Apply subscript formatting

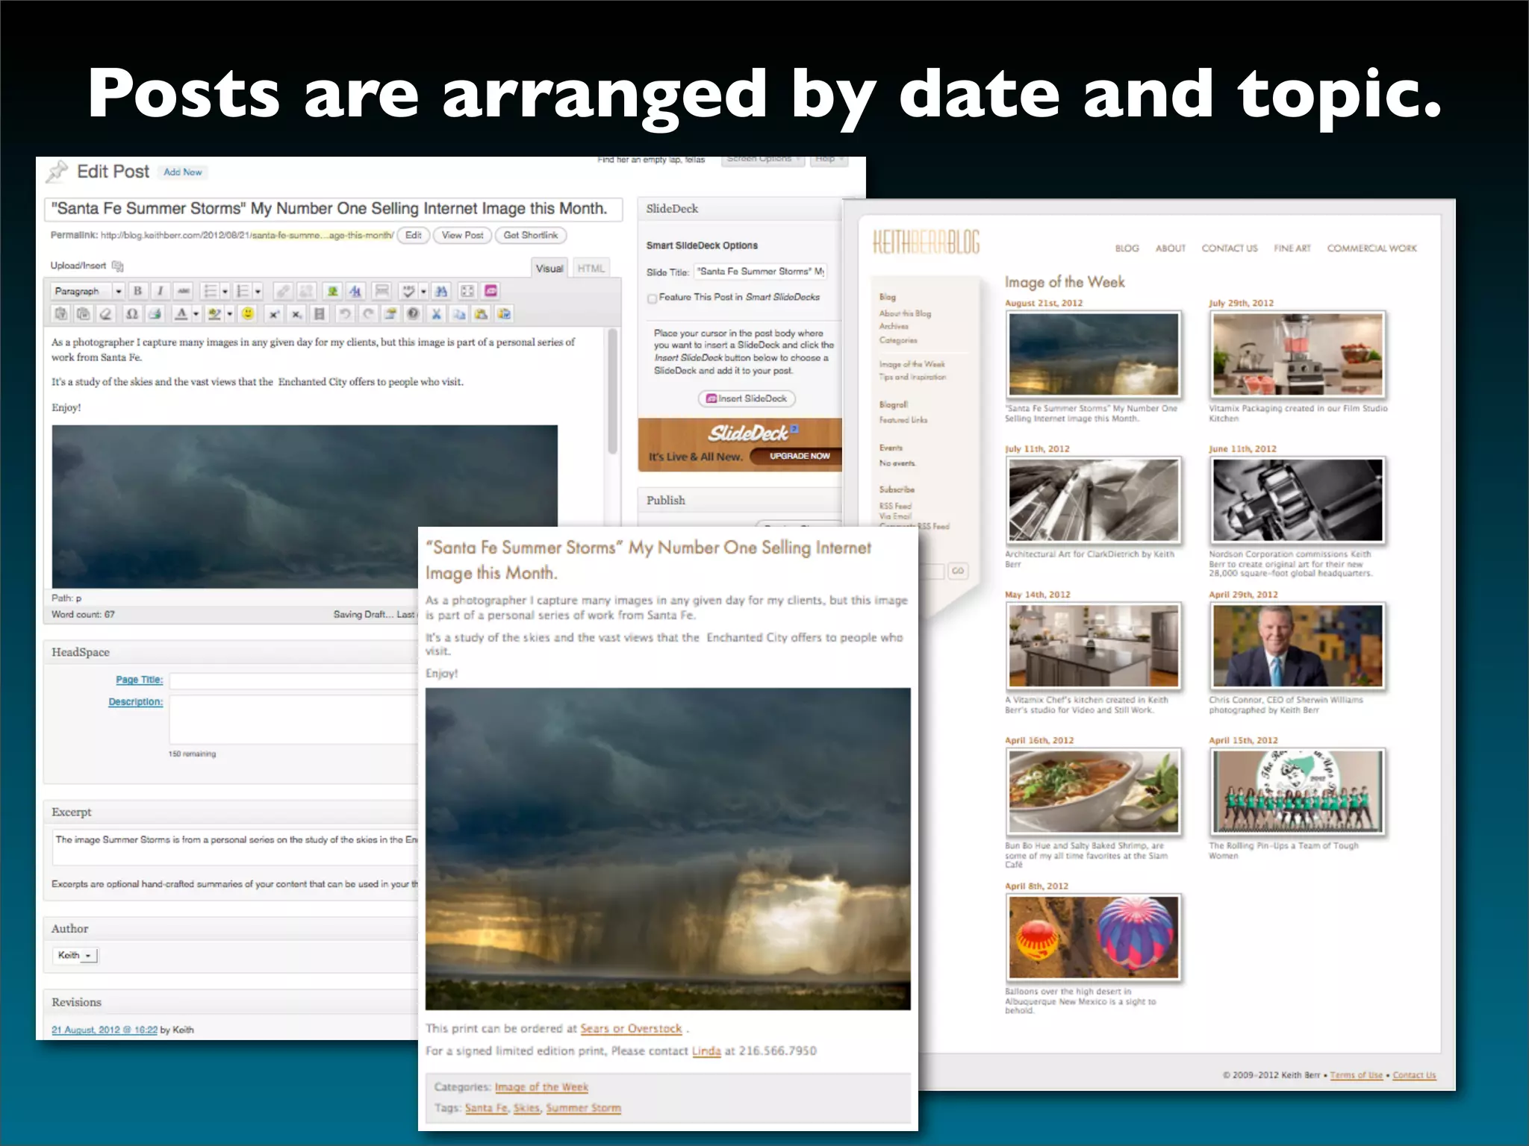[296, 313]
